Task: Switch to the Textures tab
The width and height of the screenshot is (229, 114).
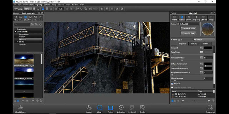Action: coord(194,44)
